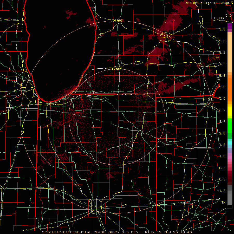This screenshot has height=234, width=234.
Task: Click the 9.8 value on color scale
Action: point(222,29)
